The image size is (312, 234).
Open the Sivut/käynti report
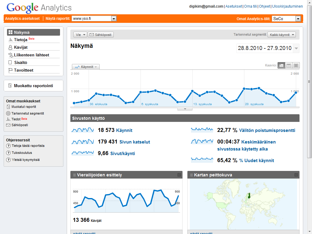tap(122, 154)
